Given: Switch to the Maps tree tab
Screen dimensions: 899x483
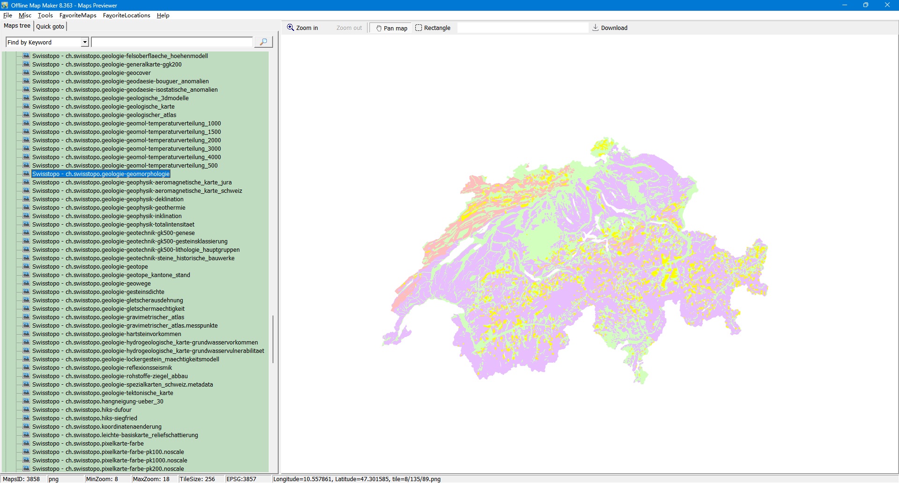Looking at the screenshot, I should tap(17, 26).
